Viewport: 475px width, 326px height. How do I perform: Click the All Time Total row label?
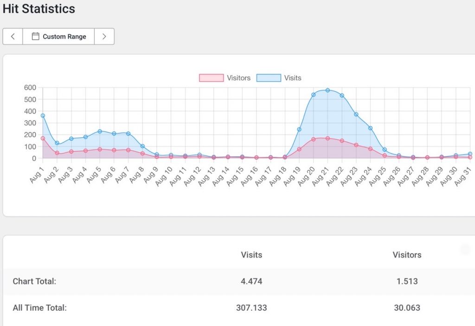click(39, 307)
